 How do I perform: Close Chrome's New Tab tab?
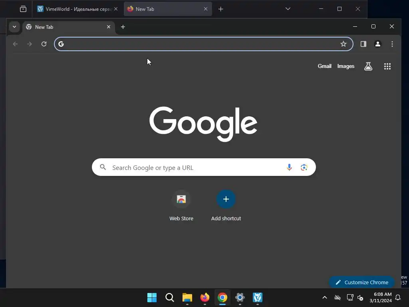[x=109, y=27]
